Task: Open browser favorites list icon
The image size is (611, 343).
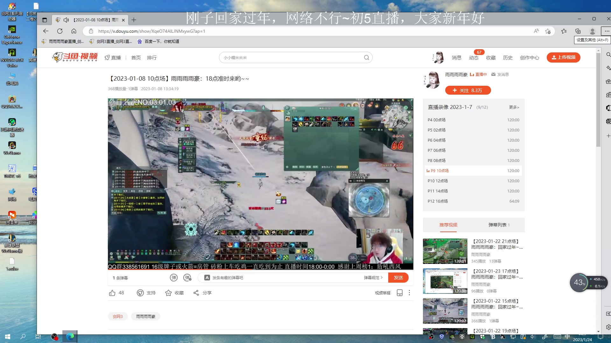Action: 564,31
